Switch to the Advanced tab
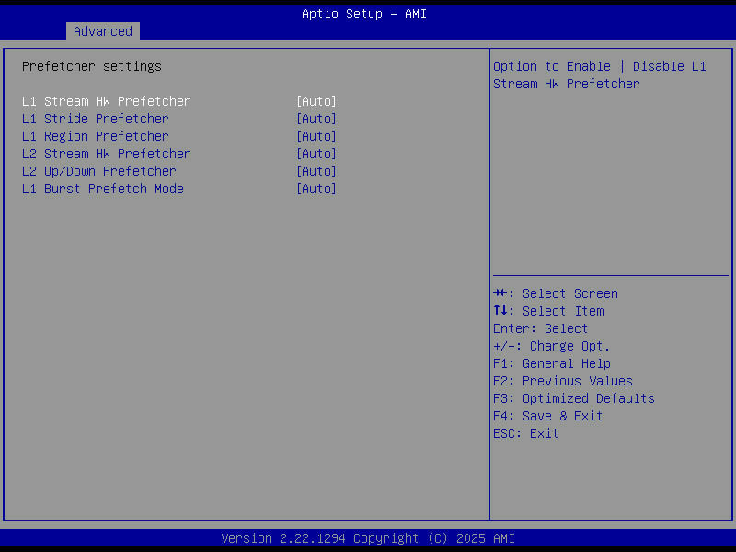Screen dimensions: 736x552 [x=102, y=30]
